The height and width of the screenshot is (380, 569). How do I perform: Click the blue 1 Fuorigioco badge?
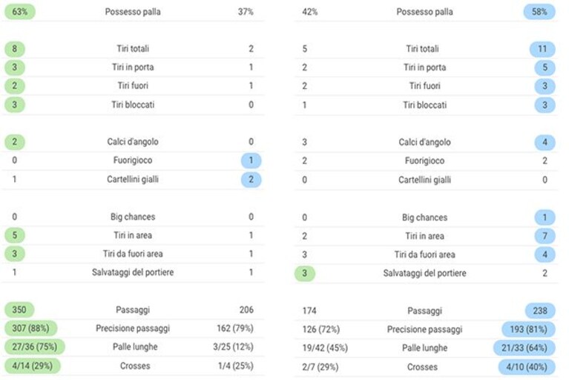pyautogui.click(x=251, y=160)
